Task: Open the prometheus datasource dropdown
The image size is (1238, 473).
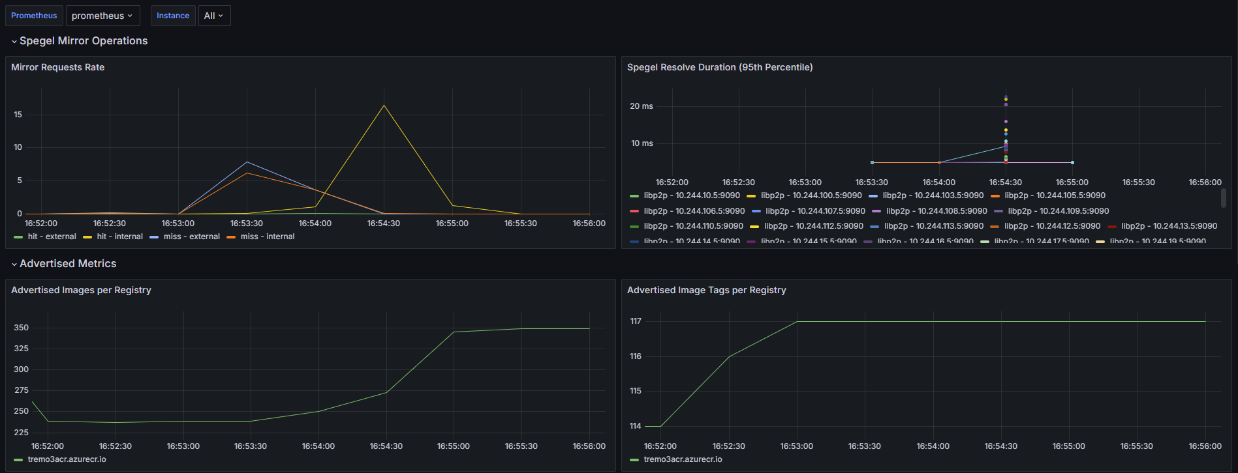Action: [x=102, y=16]
